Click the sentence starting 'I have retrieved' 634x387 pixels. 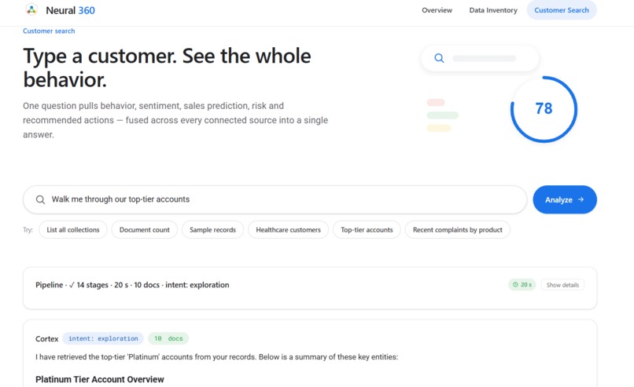click(x=217, y=356)
